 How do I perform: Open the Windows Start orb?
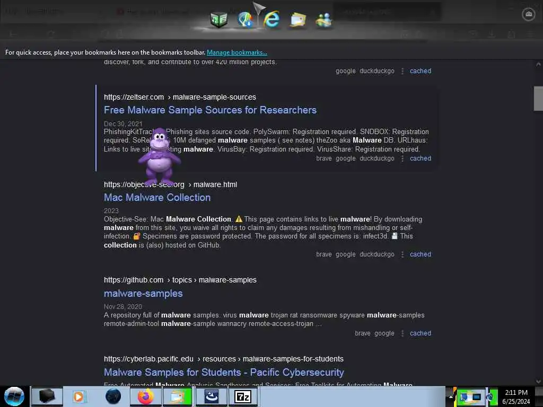(x=14, y=396)
